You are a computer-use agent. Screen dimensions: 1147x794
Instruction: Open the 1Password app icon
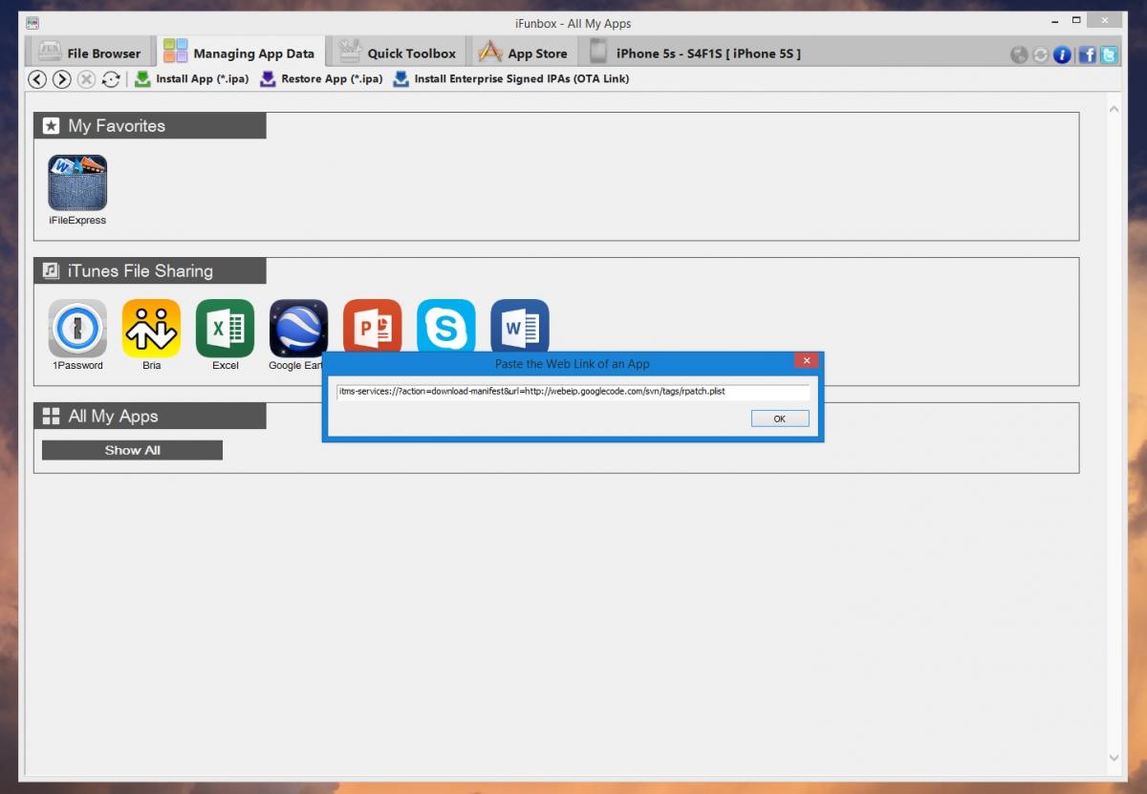click(x=77, y=328)
